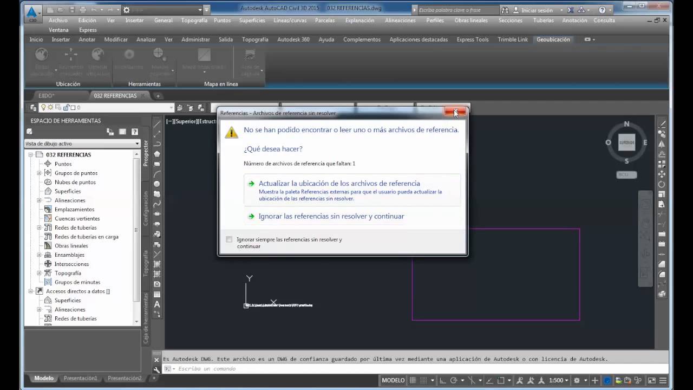
Task: Click the Help question mark in Toolspace header
Action: tap(135, 132)
